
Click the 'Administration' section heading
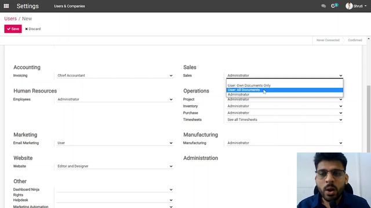click(x=201, y=158)
